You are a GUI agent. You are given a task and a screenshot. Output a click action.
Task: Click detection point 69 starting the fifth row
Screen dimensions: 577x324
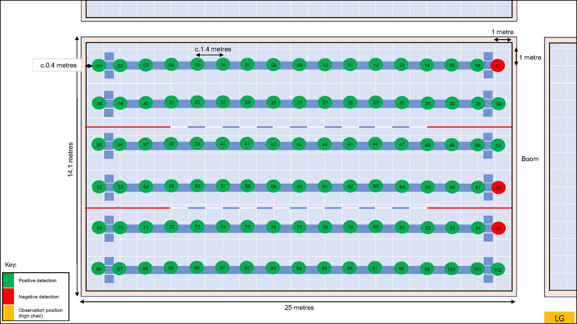pyautogui.click(x=99, y=228)
